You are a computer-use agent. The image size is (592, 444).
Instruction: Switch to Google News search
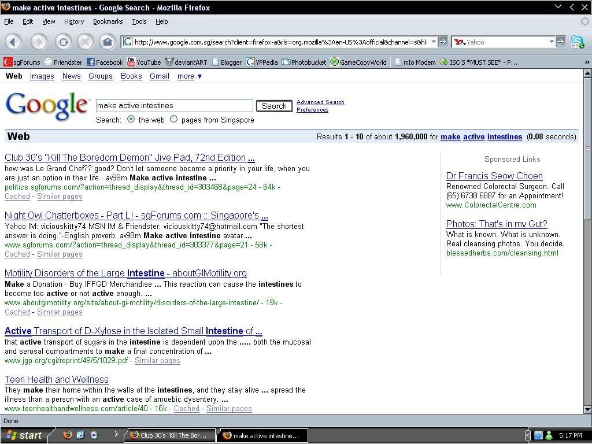[x=71, y=76]
